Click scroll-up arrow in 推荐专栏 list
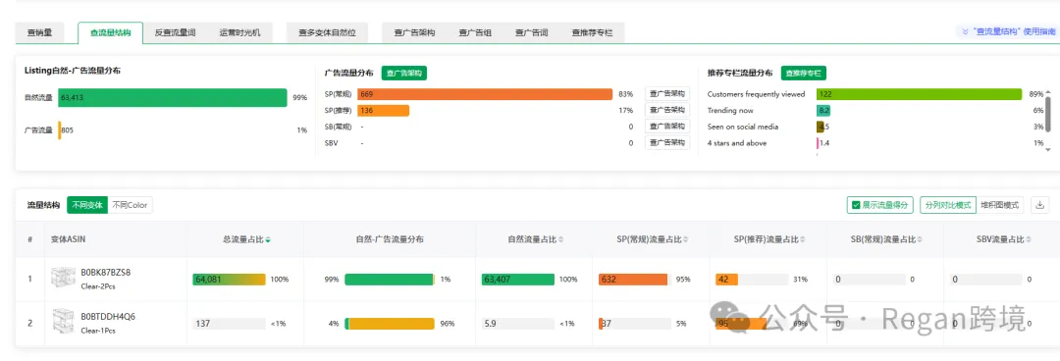The image size is (1060, 361). pos(1048,92)
